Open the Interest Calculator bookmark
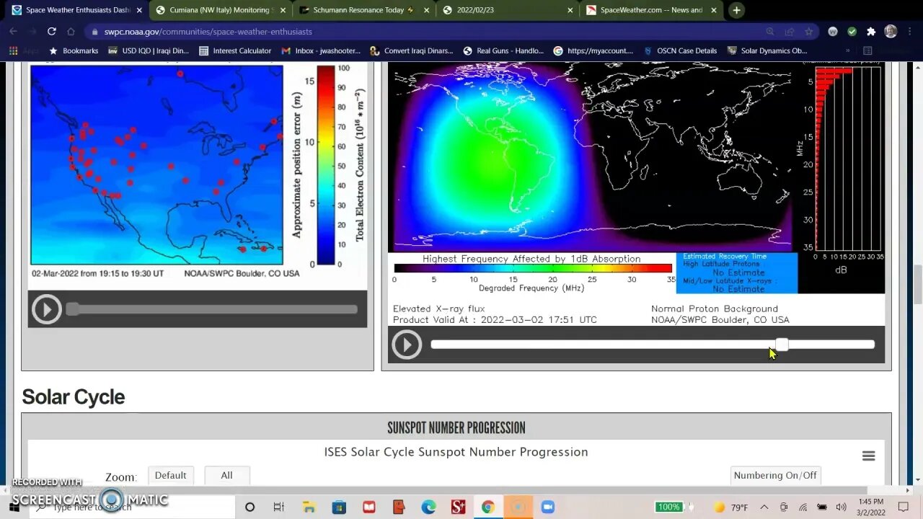The height and width of the screenshot is (519, 923). pyautogui.click(x=235, y=51)
